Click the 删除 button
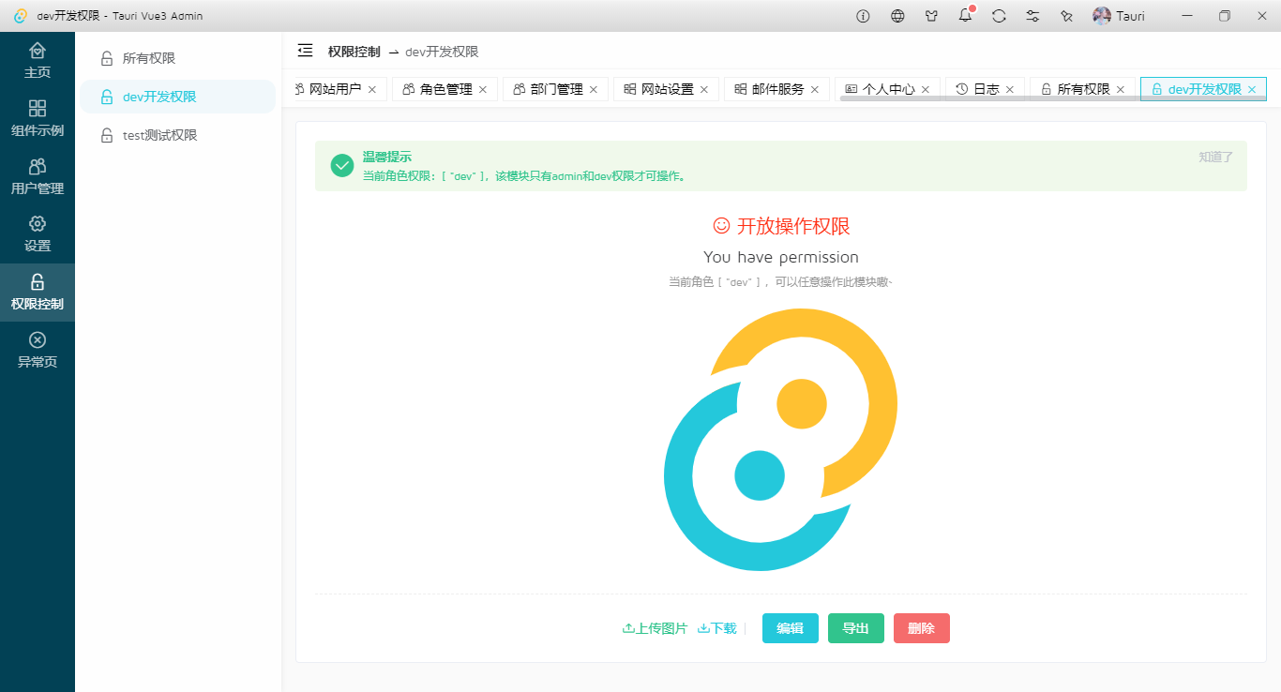Screen dimensions: 1281x692 coord(922,628)
